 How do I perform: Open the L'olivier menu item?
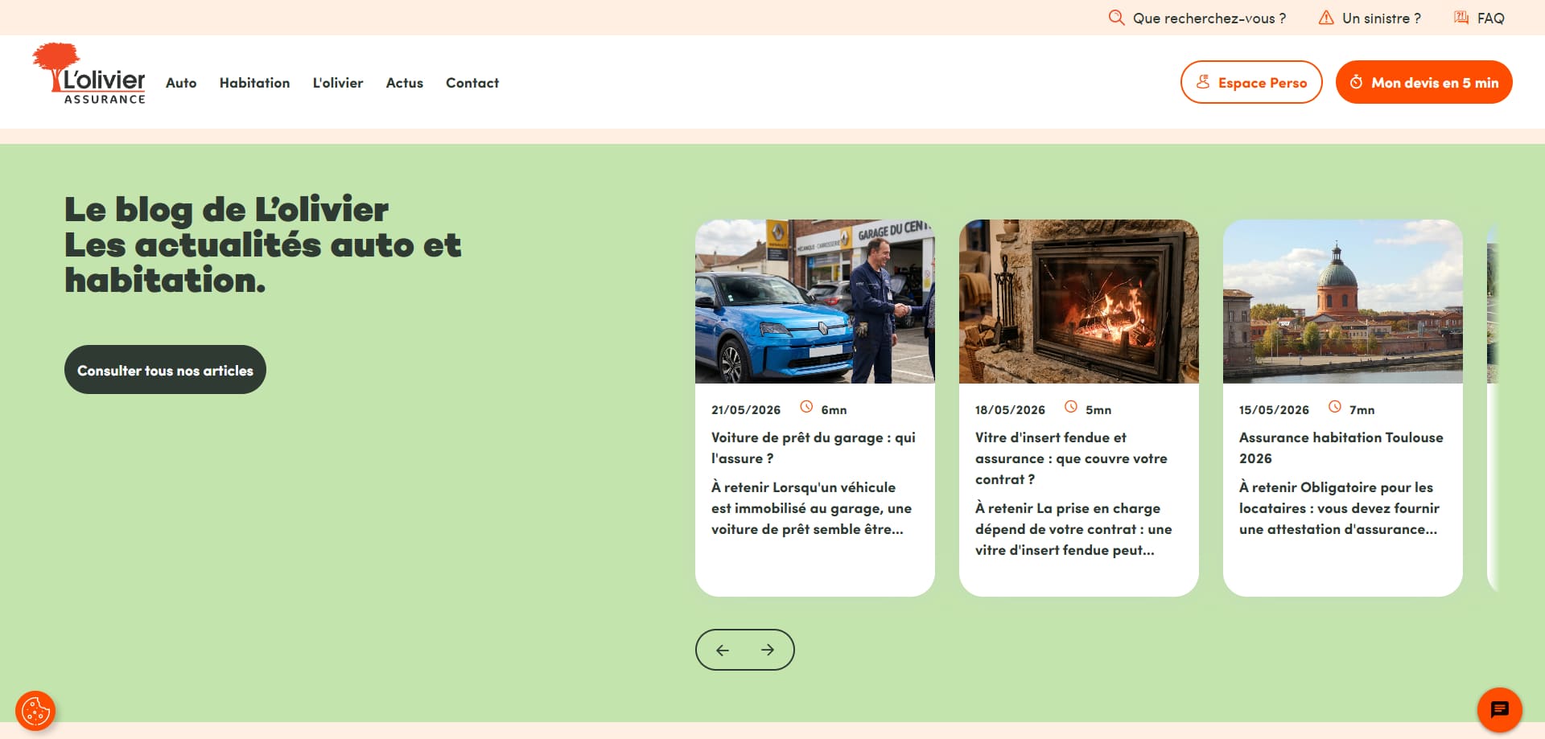pyautogui.click(x=338, y=83)
